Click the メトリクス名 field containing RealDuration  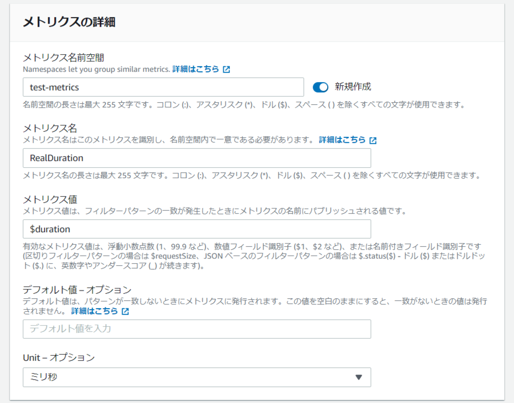[x=197, y=158]
